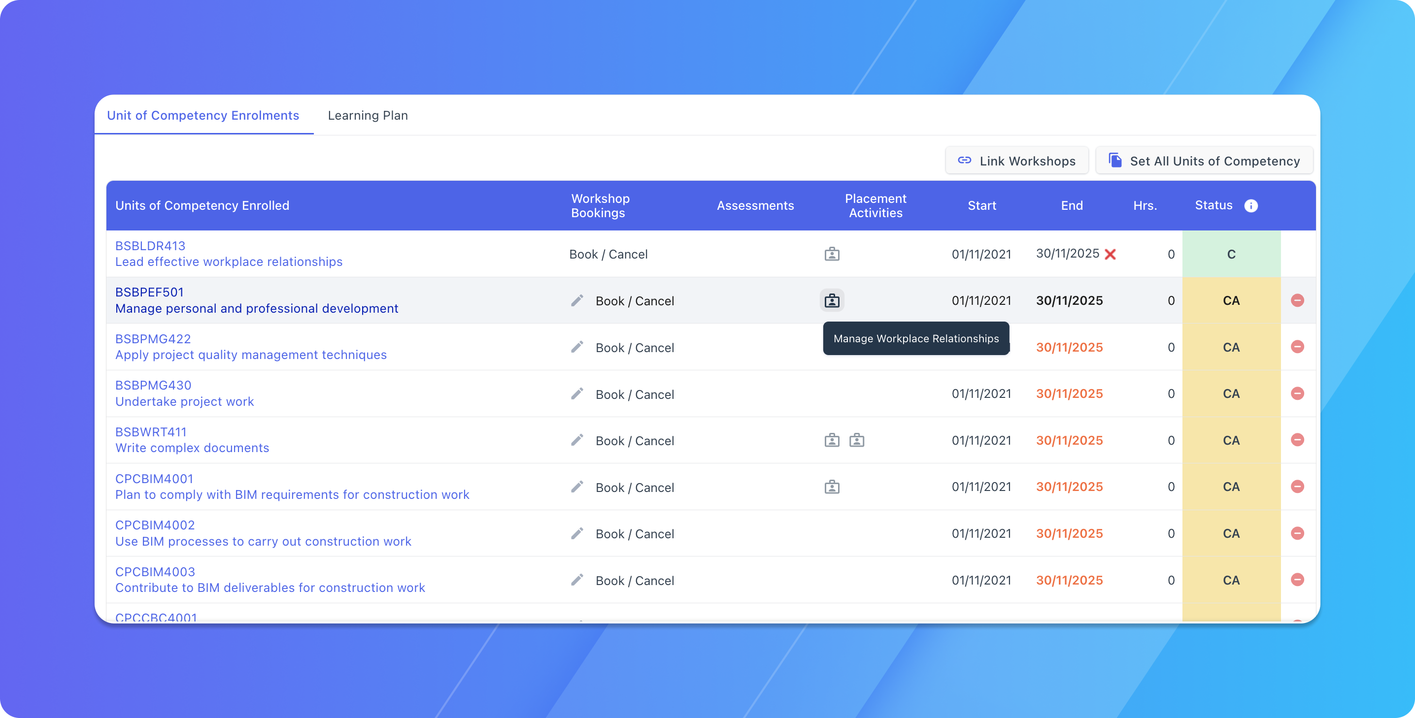
Task: Click the Units of Competency Enrolled column header
Action: point(202,205)
